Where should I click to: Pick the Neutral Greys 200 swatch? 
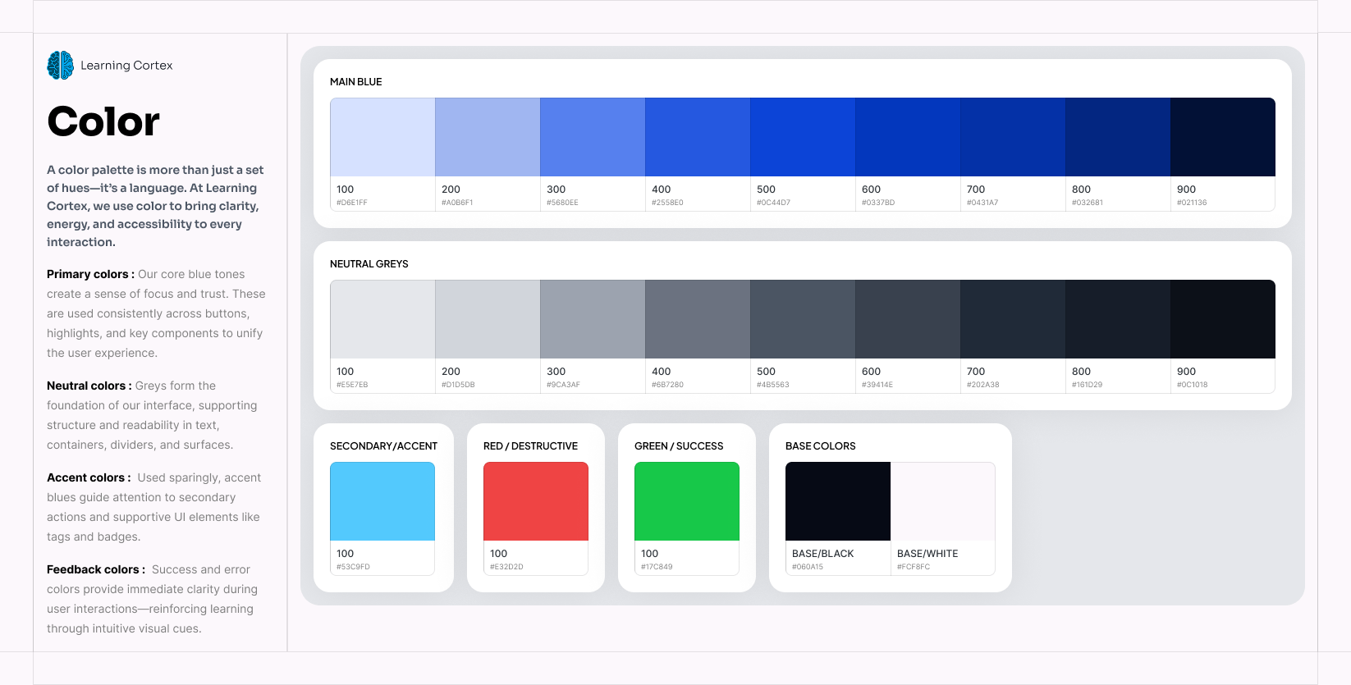click(488, 319)
